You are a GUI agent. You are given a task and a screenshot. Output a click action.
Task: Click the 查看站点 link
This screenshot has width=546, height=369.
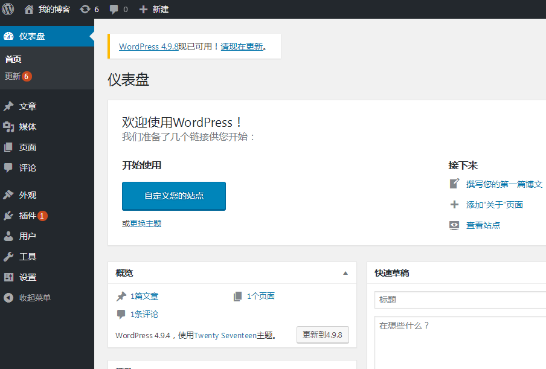click(x=483, y=225)
